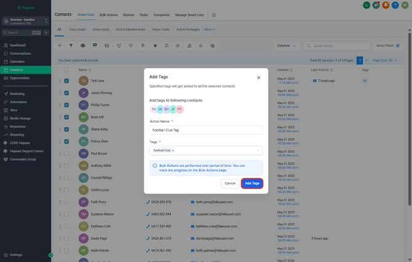This screenshot has width=412, height=262.
Task: Click the Add Tags button
Action: [252, 183]
